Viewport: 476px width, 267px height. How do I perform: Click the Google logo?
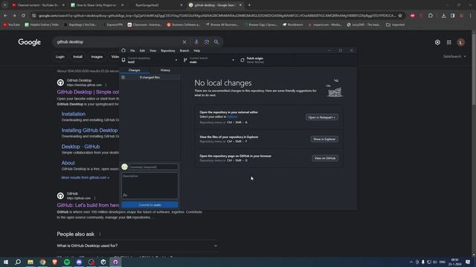click(30, 42)
